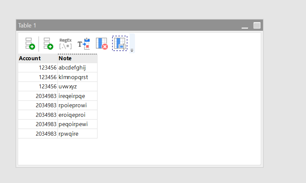Click the text-to-columns T icon
The height and width of the screenshot is (183, 306).
click(x=83, y=43)
